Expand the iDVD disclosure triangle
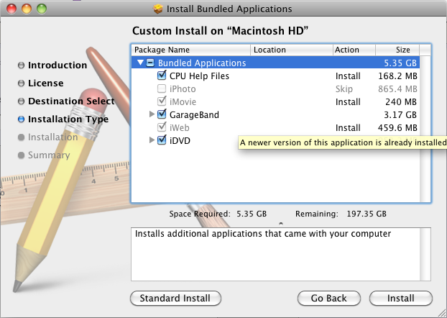This screenshot has height=318, width=447. [x=152, y=140]
